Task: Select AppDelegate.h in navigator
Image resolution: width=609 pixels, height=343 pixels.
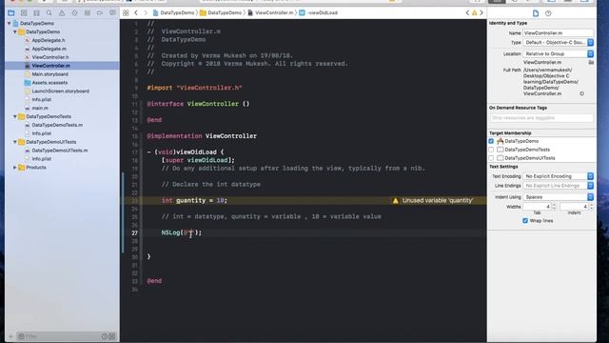Action: point(49,40)
